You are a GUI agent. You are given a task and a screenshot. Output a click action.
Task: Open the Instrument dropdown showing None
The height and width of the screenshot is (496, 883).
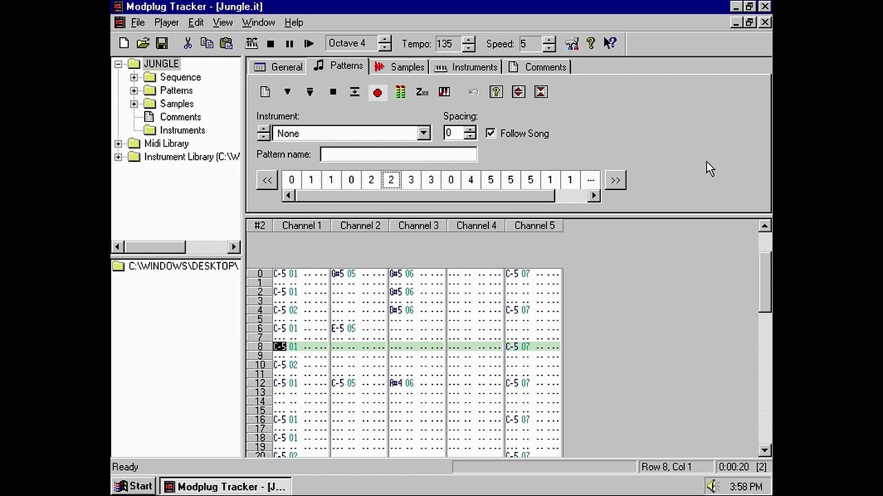424,134
